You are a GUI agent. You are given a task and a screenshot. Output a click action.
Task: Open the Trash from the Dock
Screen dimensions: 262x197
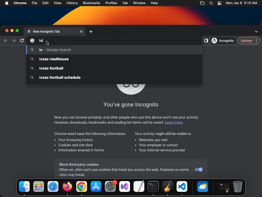(238, 186)
